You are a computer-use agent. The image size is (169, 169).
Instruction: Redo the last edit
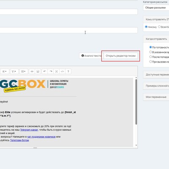51,71
